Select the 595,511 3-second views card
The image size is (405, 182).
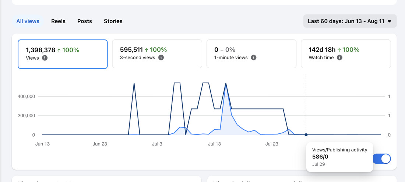coord(157,54)
